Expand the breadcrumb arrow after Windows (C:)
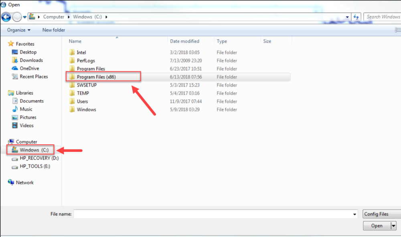This screenshot has width=401, height=237. (x=106, y=17)
